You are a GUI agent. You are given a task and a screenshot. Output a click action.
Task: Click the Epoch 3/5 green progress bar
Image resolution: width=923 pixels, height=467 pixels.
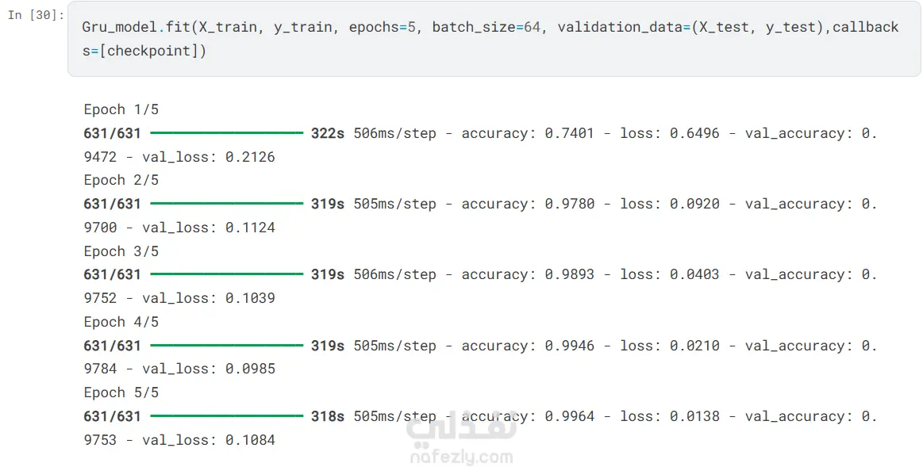[226, 274]
